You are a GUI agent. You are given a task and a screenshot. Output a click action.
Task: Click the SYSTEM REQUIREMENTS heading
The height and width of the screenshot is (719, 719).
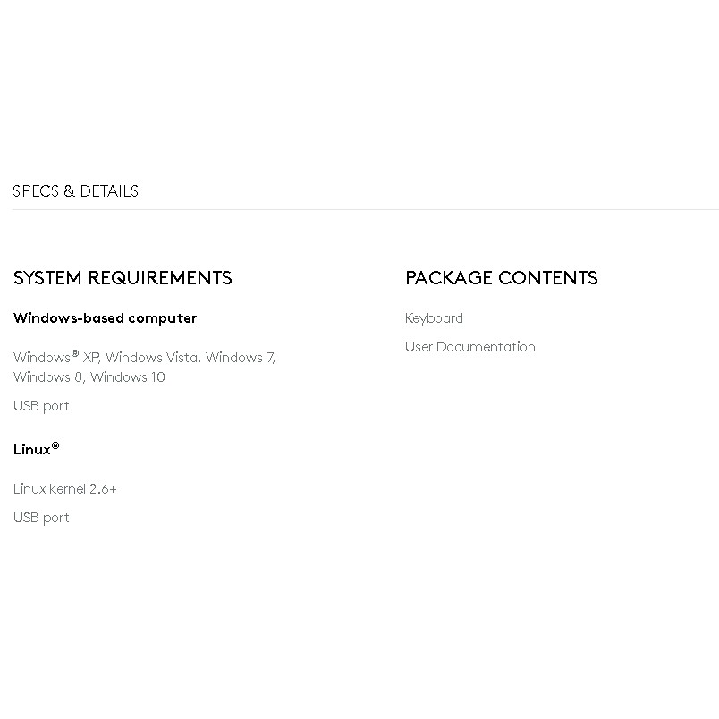(x=123, y=278)
